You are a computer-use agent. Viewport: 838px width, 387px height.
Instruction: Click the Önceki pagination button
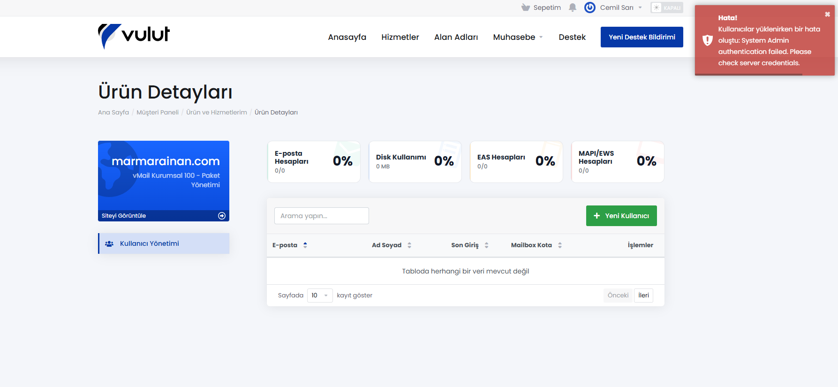(x=618, y=296)
